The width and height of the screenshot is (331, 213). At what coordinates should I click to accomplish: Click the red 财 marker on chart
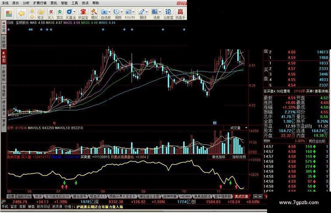coord(215,123)
